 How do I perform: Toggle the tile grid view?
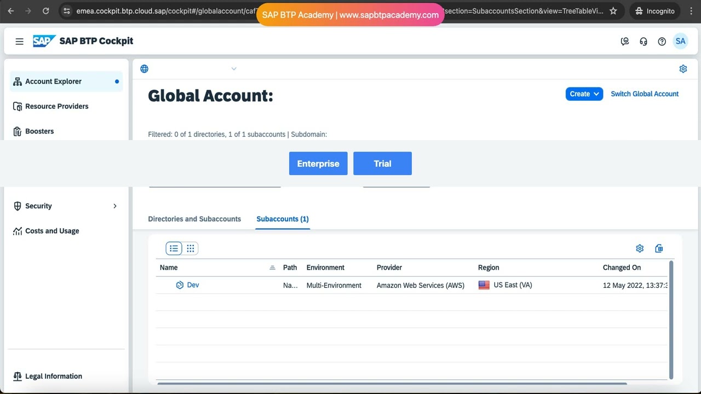click(191, 248)
